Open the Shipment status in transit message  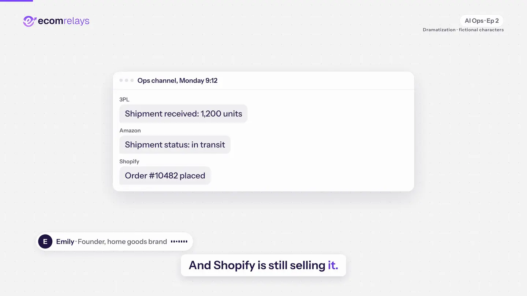[x=175, y=145]
